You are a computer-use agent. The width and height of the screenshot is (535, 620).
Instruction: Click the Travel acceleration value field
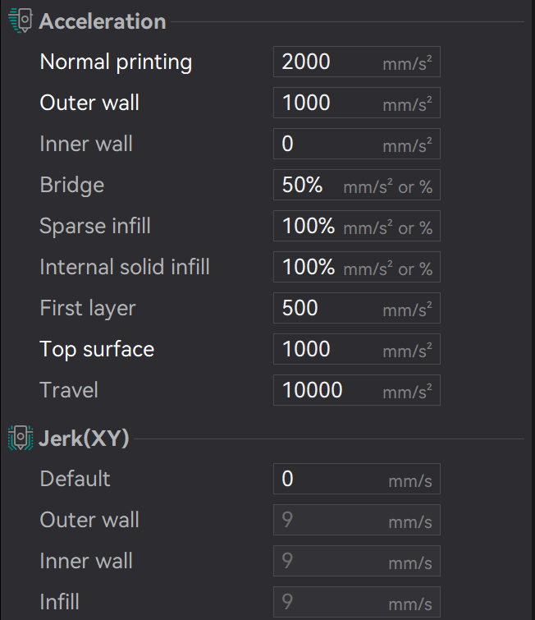pos(328,390)
